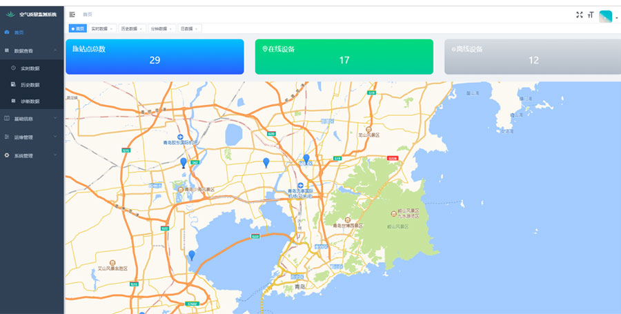This screenshot has width=621, height=314.
Task: Collapse sidebar with the hamburger icon
Action: click(x=72, y=14)
